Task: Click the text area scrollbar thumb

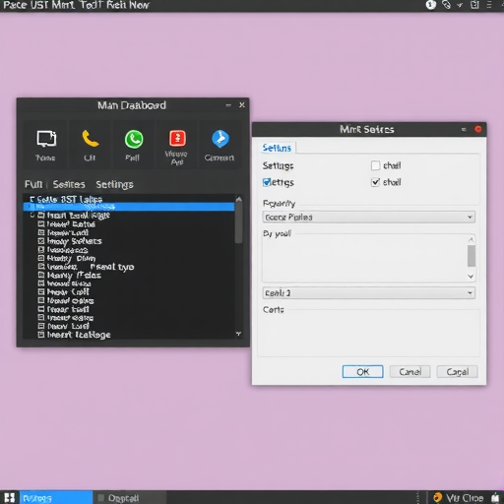Action: click(472, 256)
